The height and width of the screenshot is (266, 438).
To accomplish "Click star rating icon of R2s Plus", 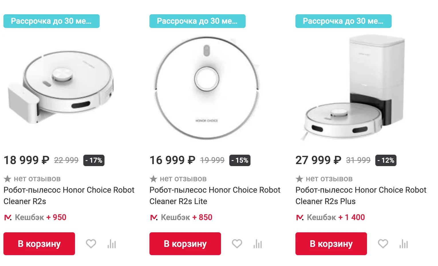I will [x=299, y=179].
